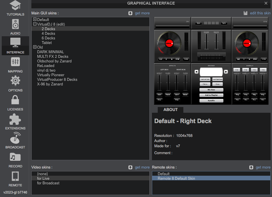Viewport: 272px width, 197px height.
Task: Select Remote 8 Default Skin
Action: [211, 178]
